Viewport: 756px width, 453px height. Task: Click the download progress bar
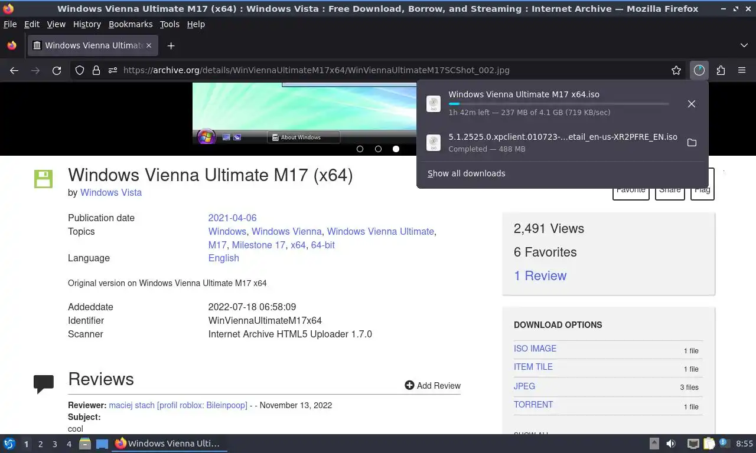559,104
